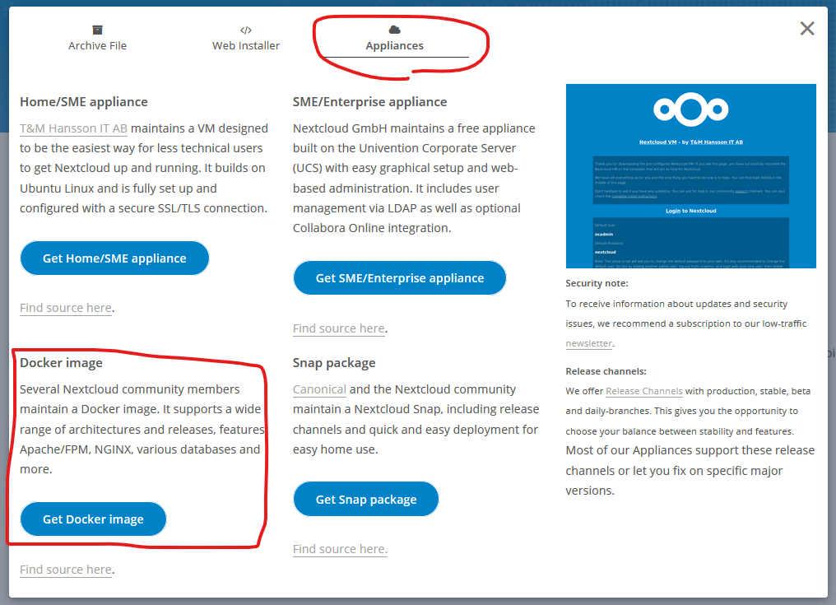Open the Canonical link

(319, 389)
